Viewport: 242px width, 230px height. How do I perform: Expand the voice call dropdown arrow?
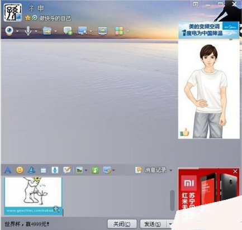coord(36,31)
